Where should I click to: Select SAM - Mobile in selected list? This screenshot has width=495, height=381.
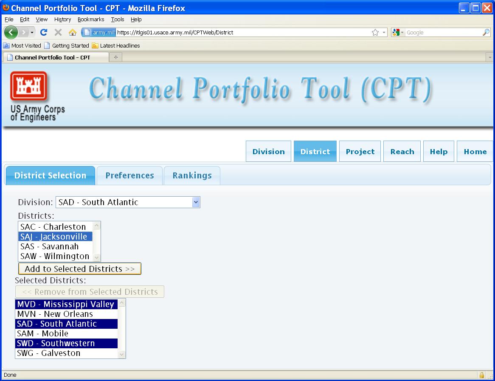click(67, 333)
